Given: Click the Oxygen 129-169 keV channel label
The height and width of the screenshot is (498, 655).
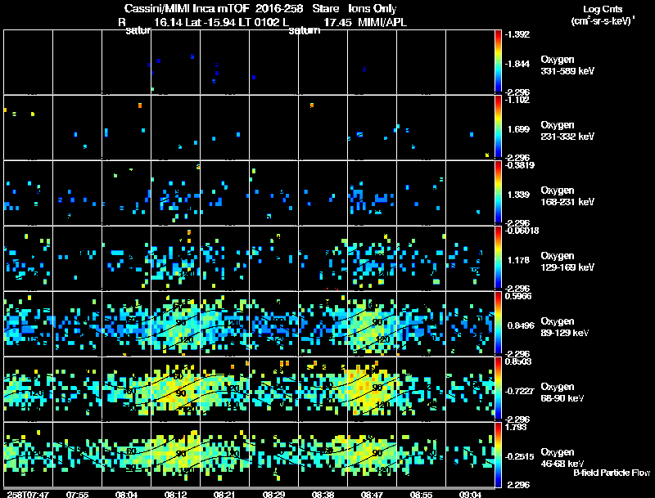Looking at the screenshot, I should (567, 262).
